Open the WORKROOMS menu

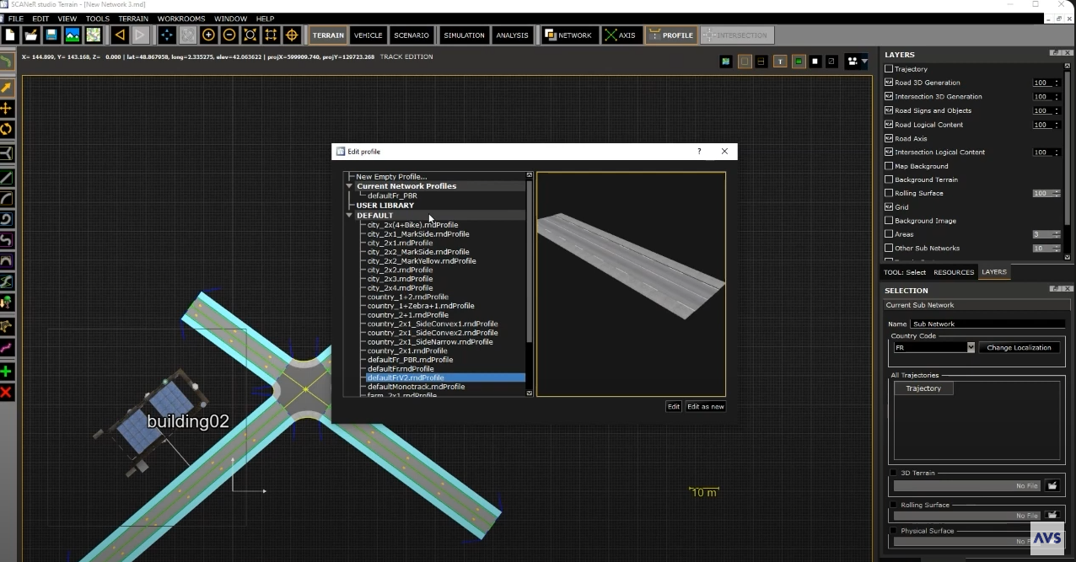pyautogui.click(x=181, y=19)
